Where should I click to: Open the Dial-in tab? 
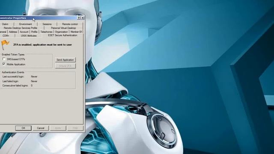click(5, 24)
